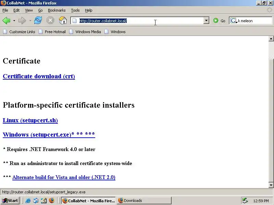Click the status bar URL text
The height and width of the screenshot is (205, 274).
[x=44, y=192]
